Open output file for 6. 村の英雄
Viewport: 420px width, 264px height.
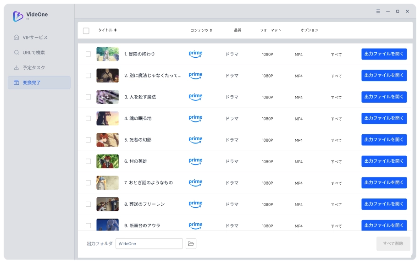pyautogui.click(x=384, y=161)
